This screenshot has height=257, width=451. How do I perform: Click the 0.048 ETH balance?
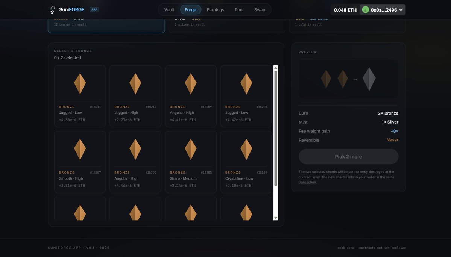tap(345, 10)
